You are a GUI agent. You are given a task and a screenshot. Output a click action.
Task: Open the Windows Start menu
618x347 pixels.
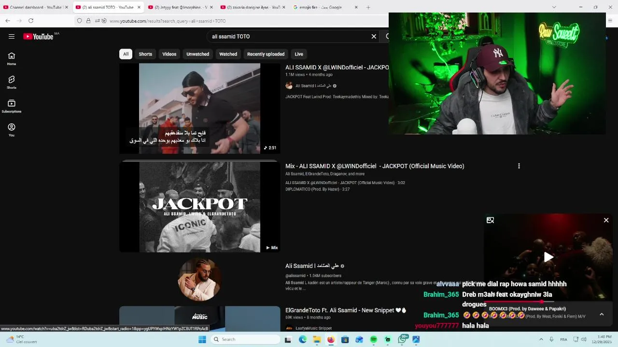tap(202, 339)
